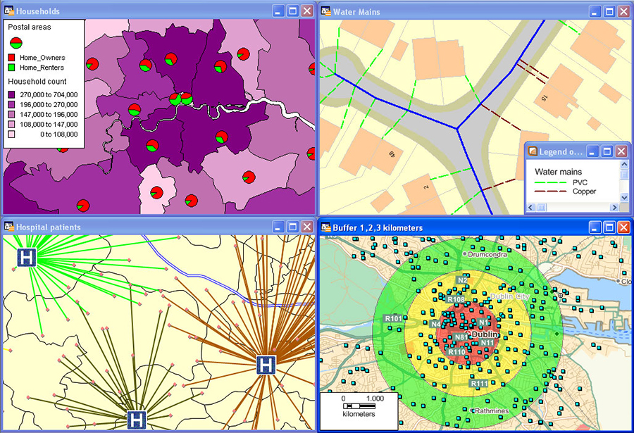634x433 pixels.
Task: Click the R111 road shield
Action: [479, 383]
